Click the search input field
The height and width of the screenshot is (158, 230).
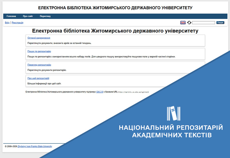pyautogui.click(x=204, y=23)
